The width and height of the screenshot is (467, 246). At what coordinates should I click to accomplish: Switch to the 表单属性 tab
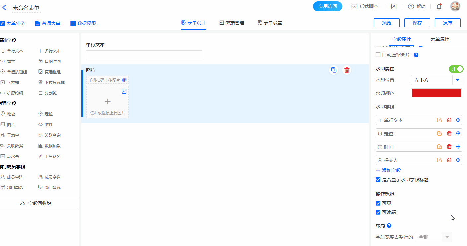coord(440,39)
